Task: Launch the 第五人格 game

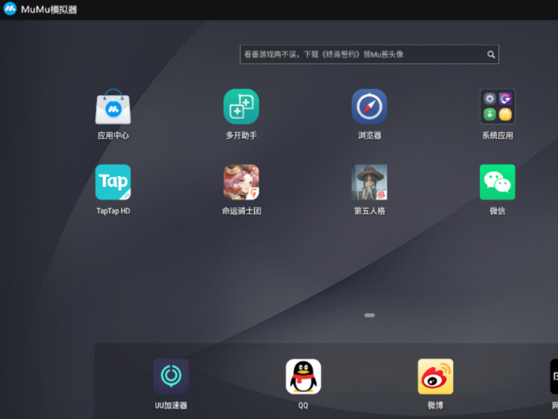Action: click(x=370, y=183)
